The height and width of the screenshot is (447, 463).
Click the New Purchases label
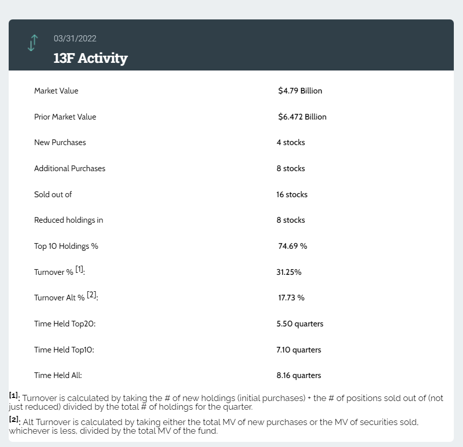click(60, 143)
